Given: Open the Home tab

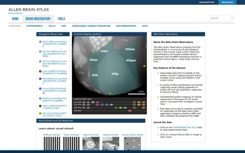Looking at the screenshot, I should (x=15, y=19).
